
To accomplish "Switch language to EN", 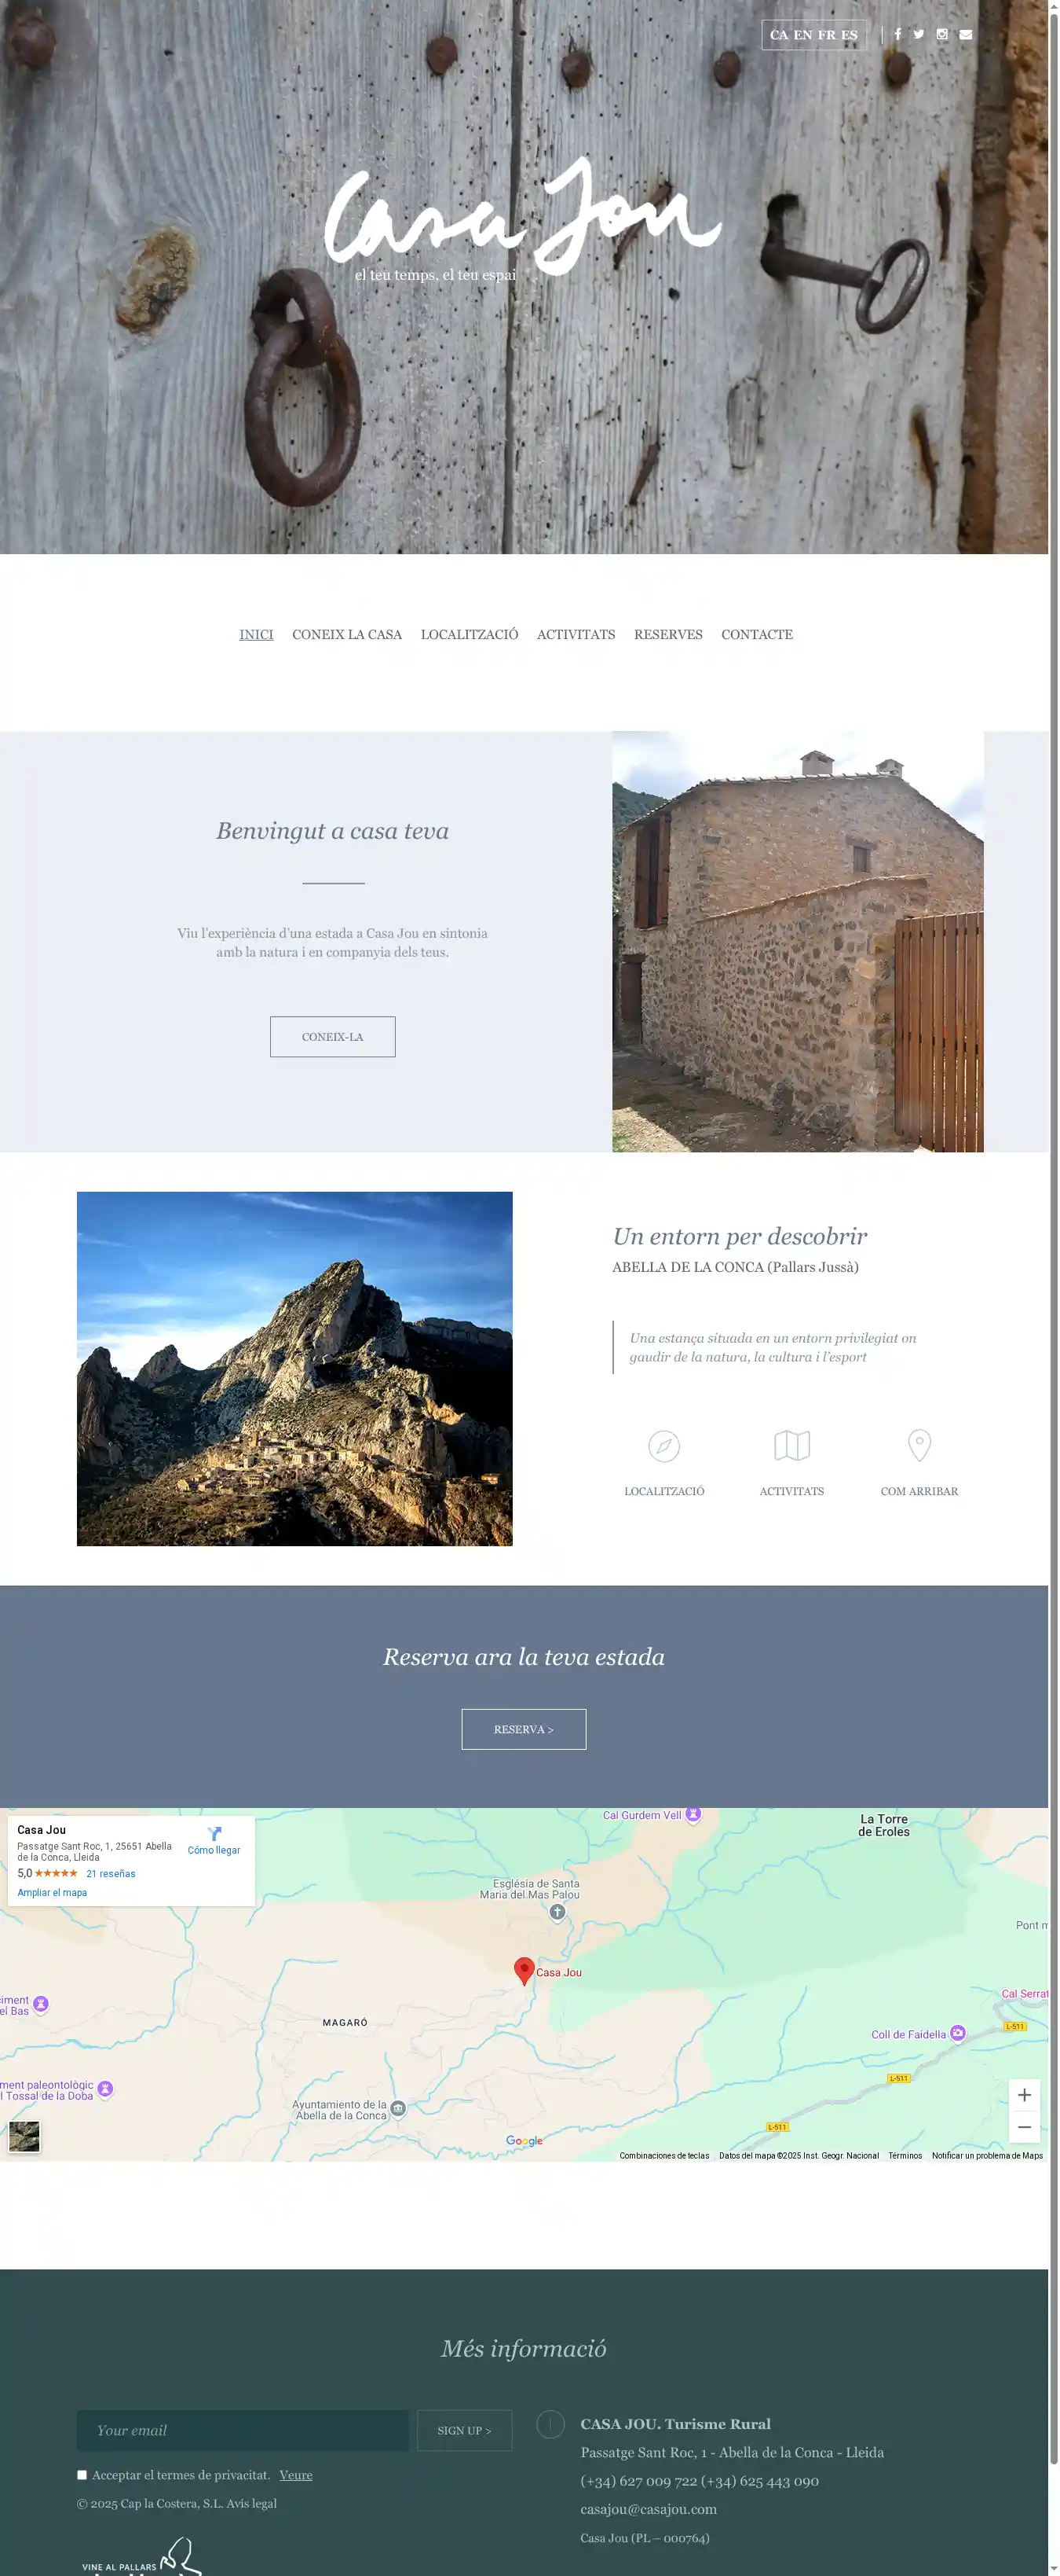I will 802,35.
